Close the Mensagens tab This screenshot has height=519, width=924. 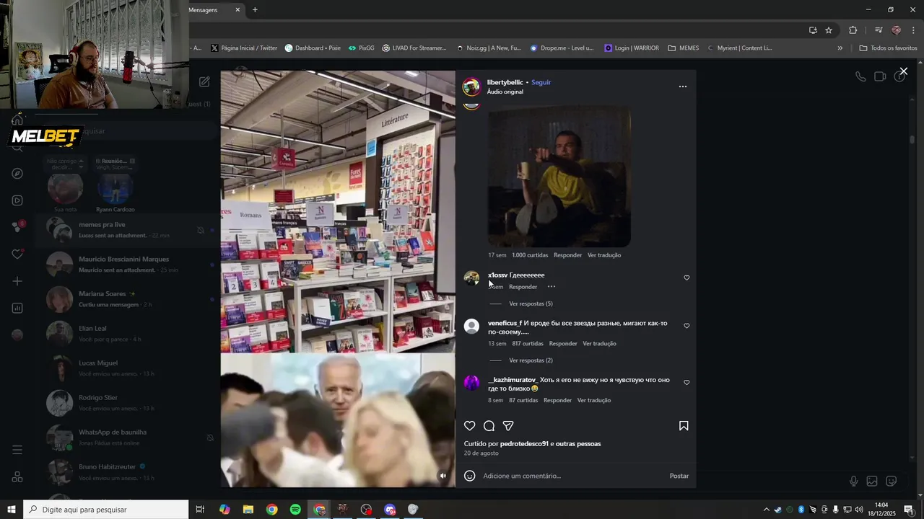pos(237,10)
